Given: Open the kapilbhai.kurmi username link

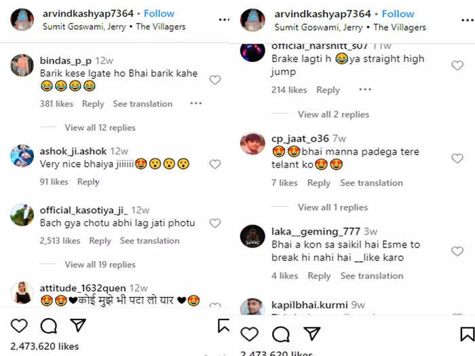Looking at the screenshot, I should coord(309,305).
